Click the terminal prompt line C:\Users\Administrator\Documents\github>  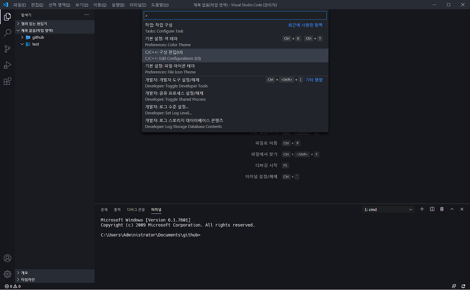151,235
